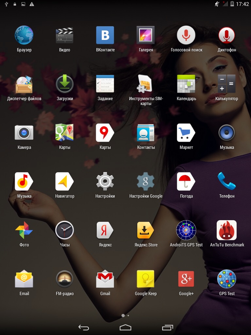This screenshot has width=251, height=335.
Task: Open the Задание tasks app
Action: point(105,84)
